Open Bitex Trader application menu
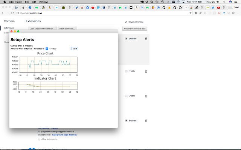 pos(15,2)
